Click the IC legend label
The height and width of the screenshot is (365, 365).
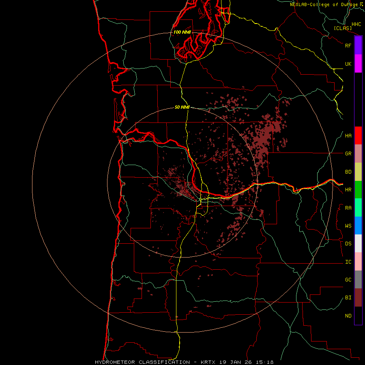coord(348,262)
